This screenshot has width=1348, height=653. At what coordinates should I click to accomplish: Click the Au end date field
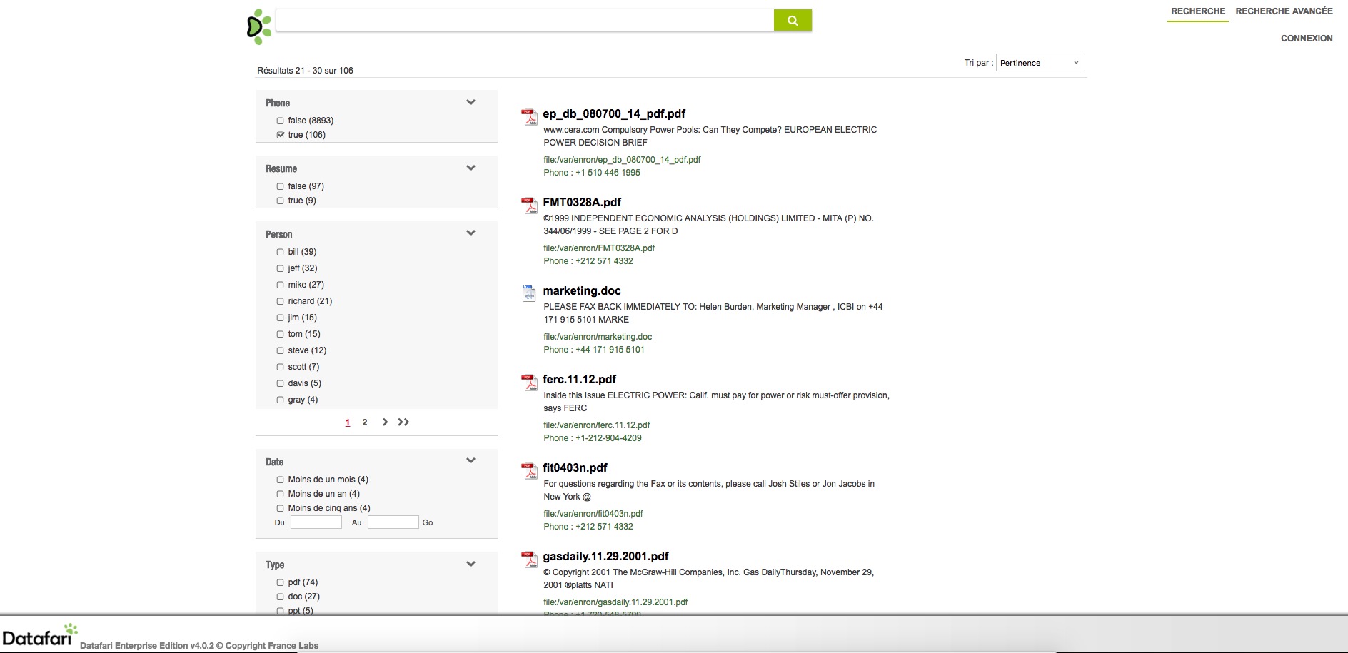pyautogui.click(x=393, y=522)
